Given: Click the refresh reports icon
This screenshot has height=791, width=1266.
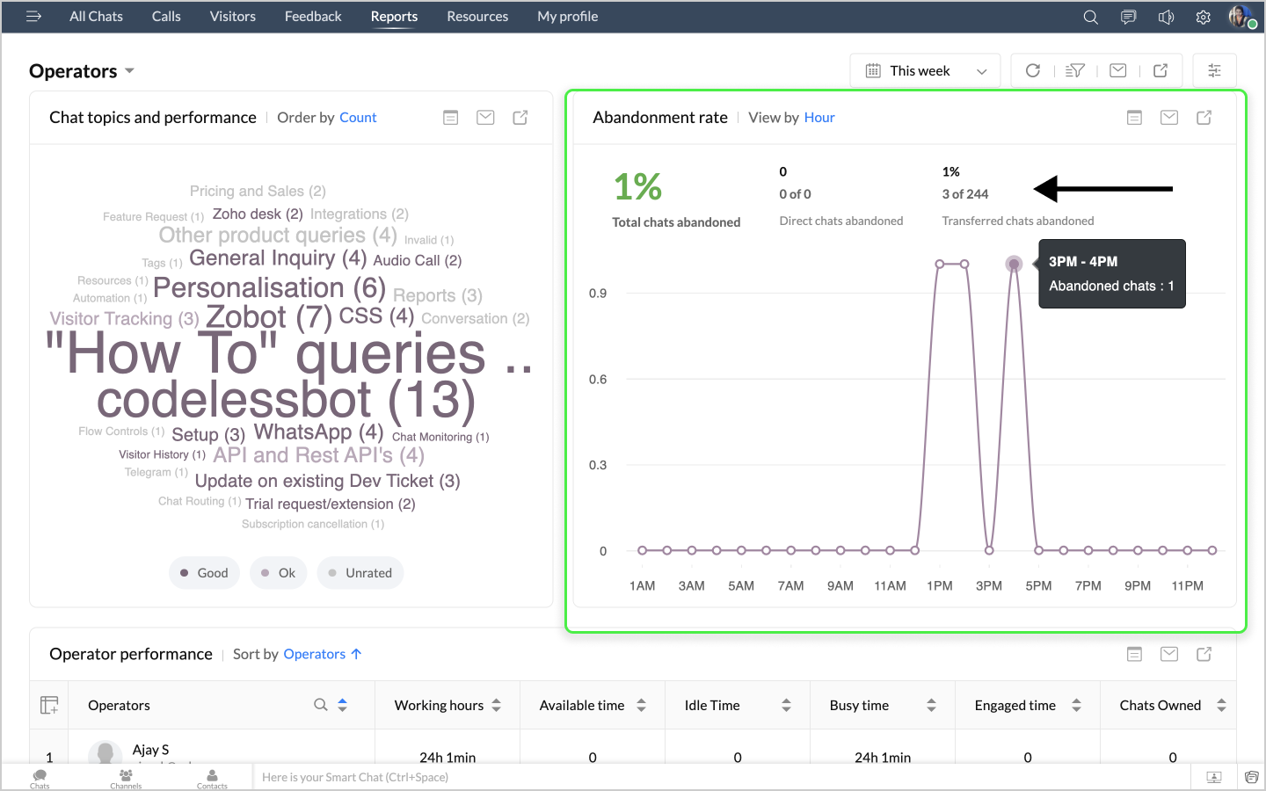Looking at the screenshot, I should (1033, 70).
